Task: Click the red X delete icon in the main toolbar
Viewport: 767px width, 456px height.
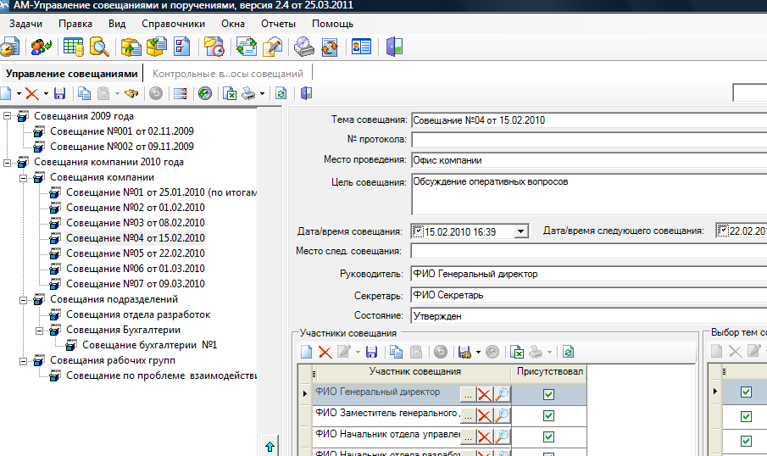Action: click(x=31, y=93)
